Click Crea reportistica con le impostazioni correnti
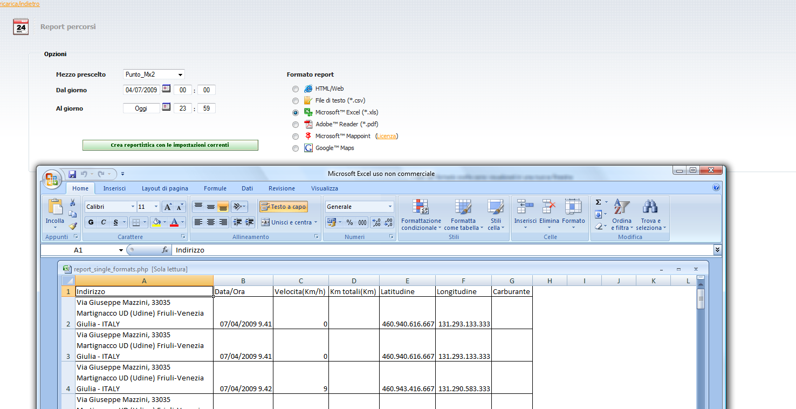Viewport: 796px width, 409px height. point(170,145)
